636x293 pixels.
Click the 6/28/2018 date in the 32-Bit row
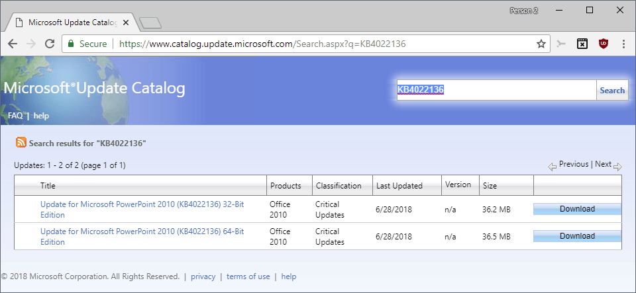coord(394,209)
